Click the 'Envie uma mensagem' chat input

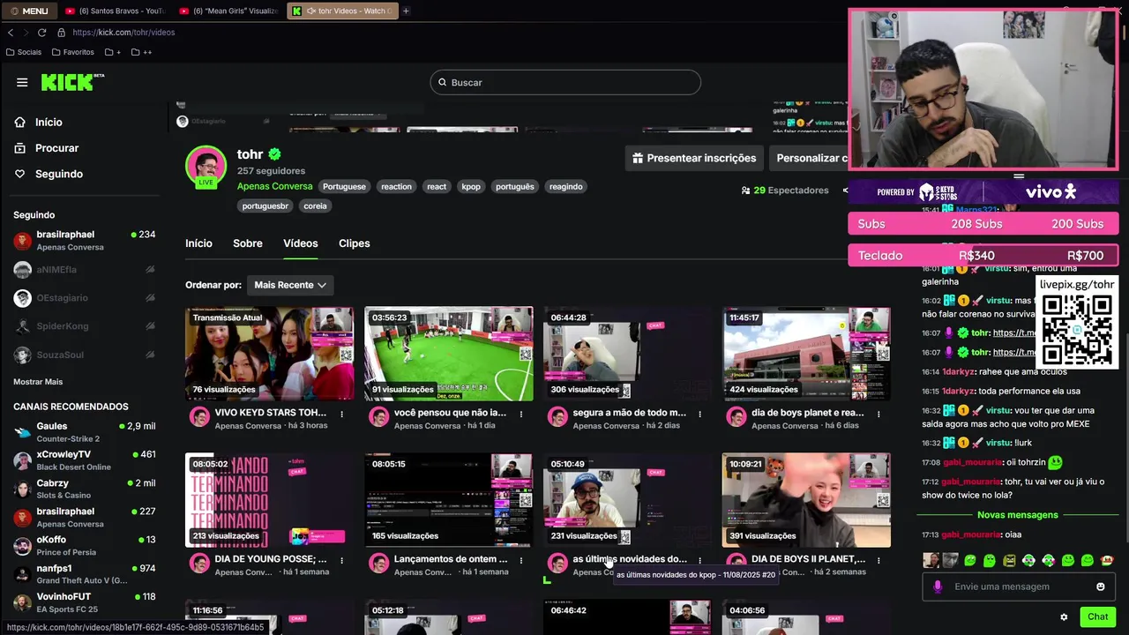point(1017,586)
